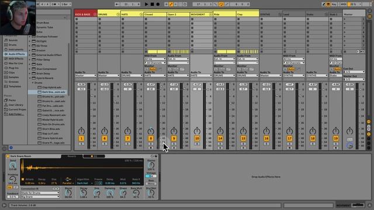
Task: Open the Grooves browser category
Action: coord(13,82)
